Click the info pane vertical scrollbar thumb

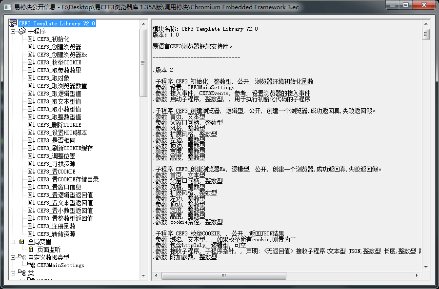coord(426,35)
